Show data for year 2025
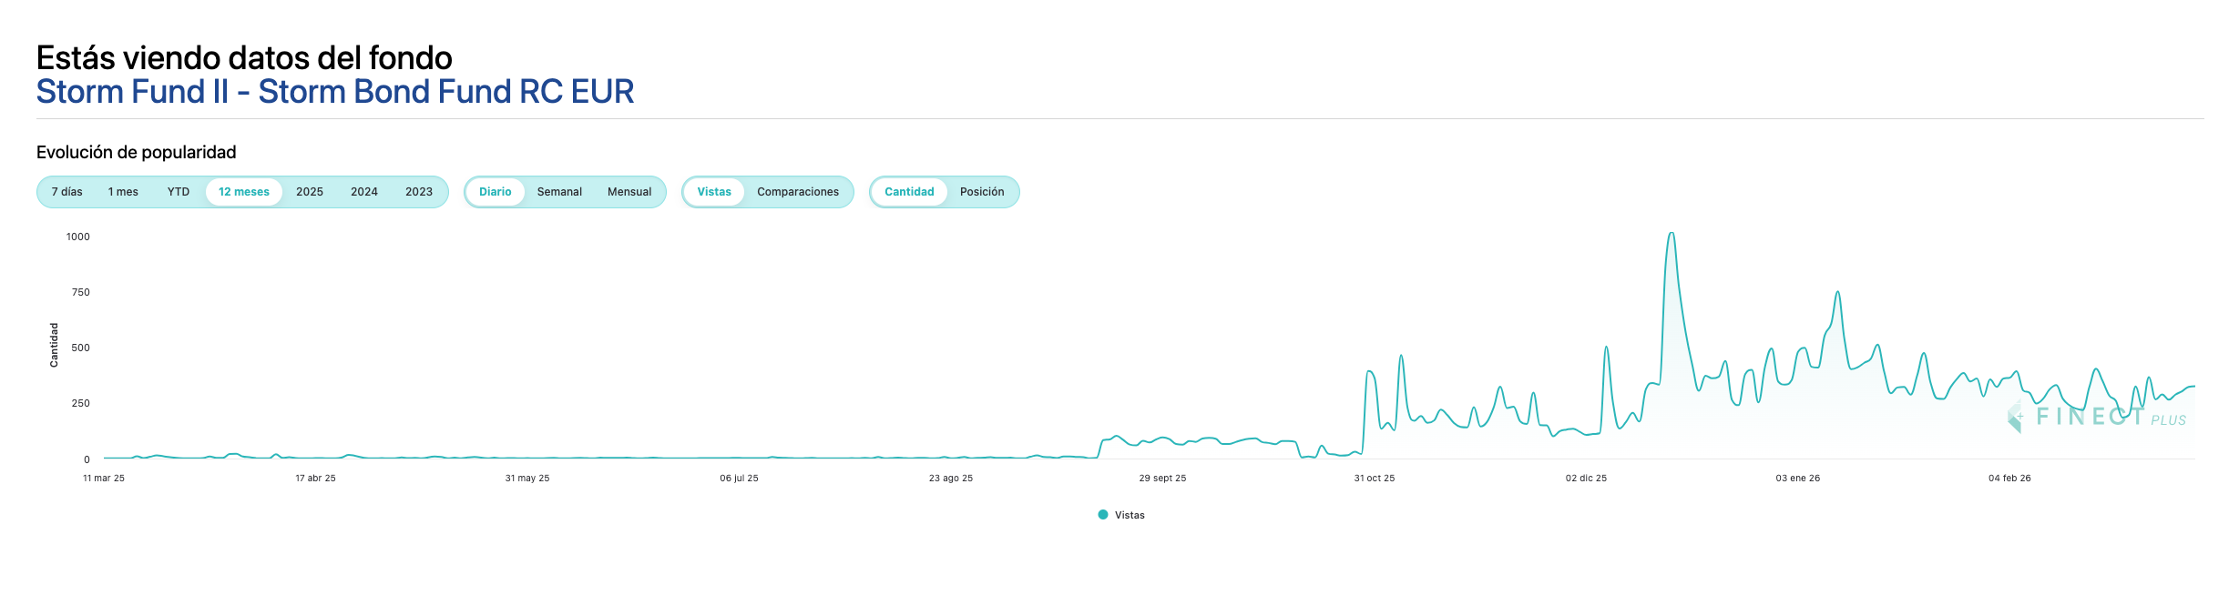 point(310,192)
